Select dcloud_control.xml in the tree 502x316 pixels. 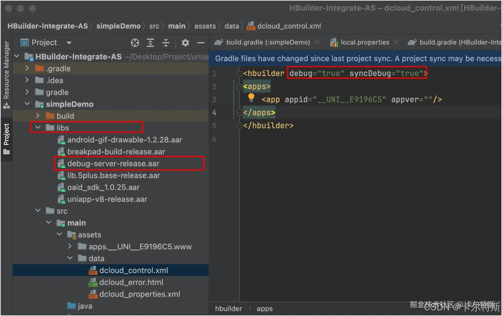point(133,271)
